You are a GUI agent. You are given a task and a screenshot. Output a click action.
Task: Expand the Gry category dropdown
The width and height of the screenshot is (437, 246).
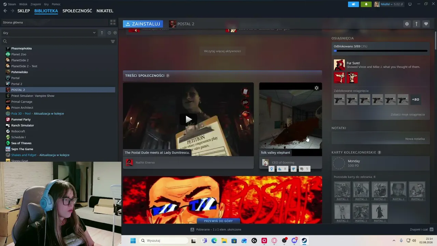(x=94, y=33)
